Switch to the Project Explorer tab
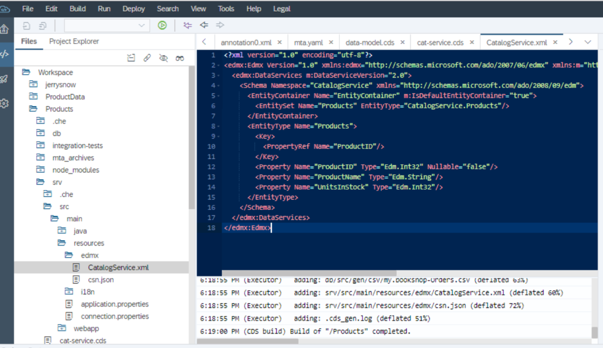The width and height of the screenshot is (603, 348). click(x=74, y=41)
